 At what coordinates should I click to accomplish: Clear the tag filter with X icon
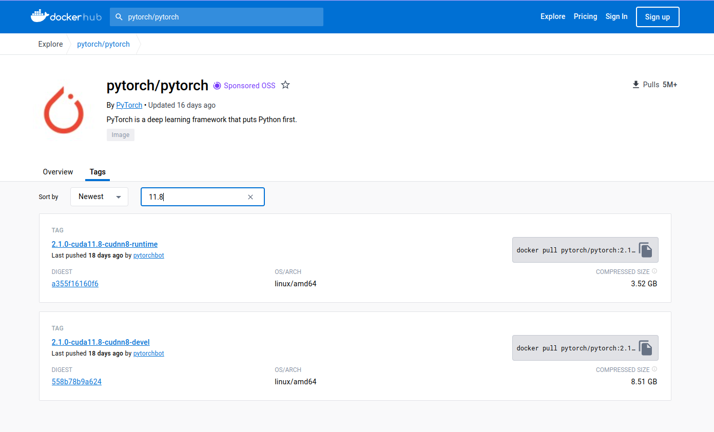tap(250, 197)
